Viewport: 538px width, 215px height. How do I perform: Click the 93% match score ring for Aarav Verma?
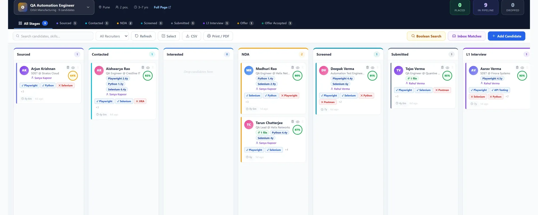pyautogui.click(x=522, y=76)
